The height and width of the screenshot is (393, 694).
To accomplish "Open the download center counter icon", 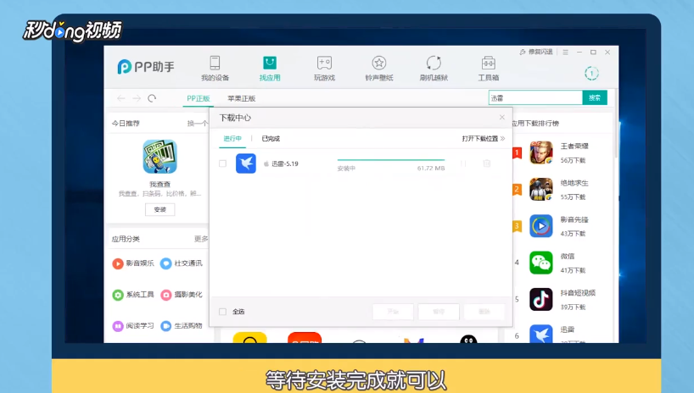I will [591, 74].
